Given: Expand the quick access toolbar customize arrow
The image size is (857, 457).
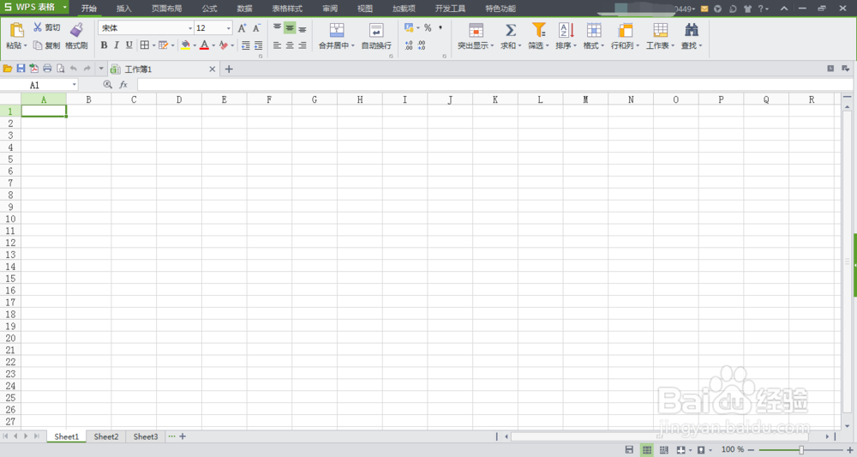Looking at the screenshot, I should (x=101, y=69).
